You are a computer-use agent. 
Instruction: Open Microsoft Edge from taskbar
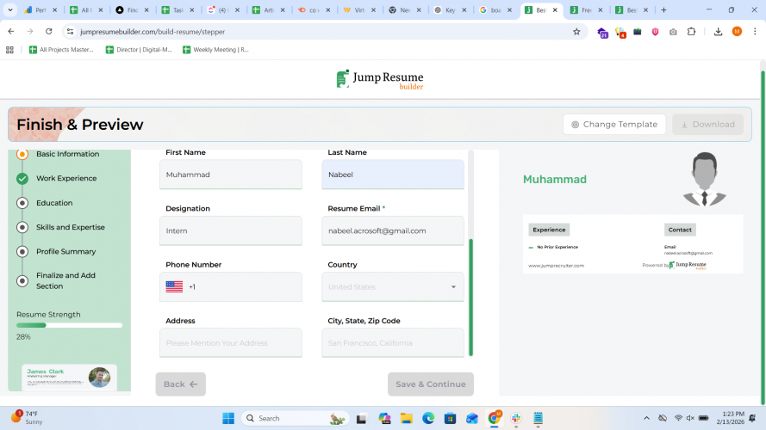tap(428, 418)
